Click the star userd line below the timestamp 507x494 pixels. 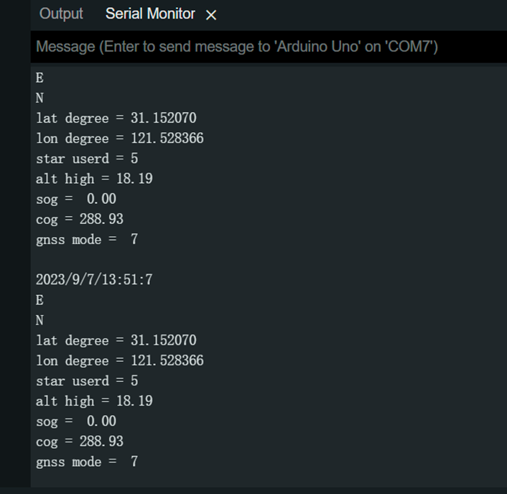click(87, 381)
